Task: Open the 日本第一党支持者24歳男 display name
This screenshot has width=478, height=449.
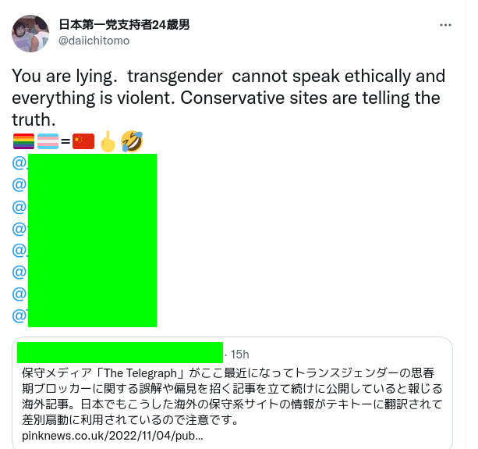Action: [x=124, y=24]
